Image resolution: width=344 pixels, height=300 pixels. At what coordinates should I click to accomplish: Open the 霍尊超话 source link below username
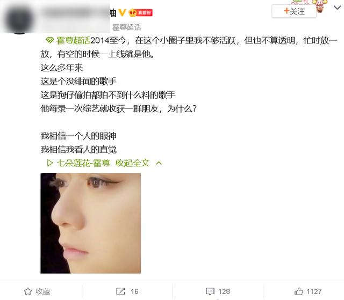[127, 27]
